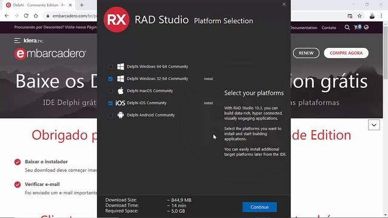The image size is (388, 218).
Task: Click the 5,0 GB required space value
Action: point(176,211)
